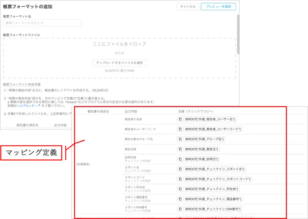Click definition text $!ROOT["共通_チェックイン_スポットコード"]
The width and height of the screenshot is (308, 219).
tap(218, 179)
